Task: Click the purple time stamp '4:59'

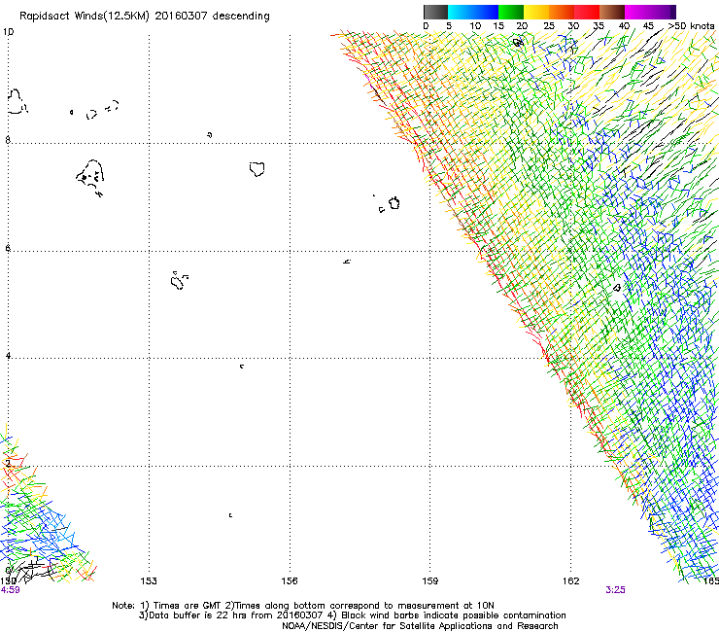Action: click(x=10, y=590)
